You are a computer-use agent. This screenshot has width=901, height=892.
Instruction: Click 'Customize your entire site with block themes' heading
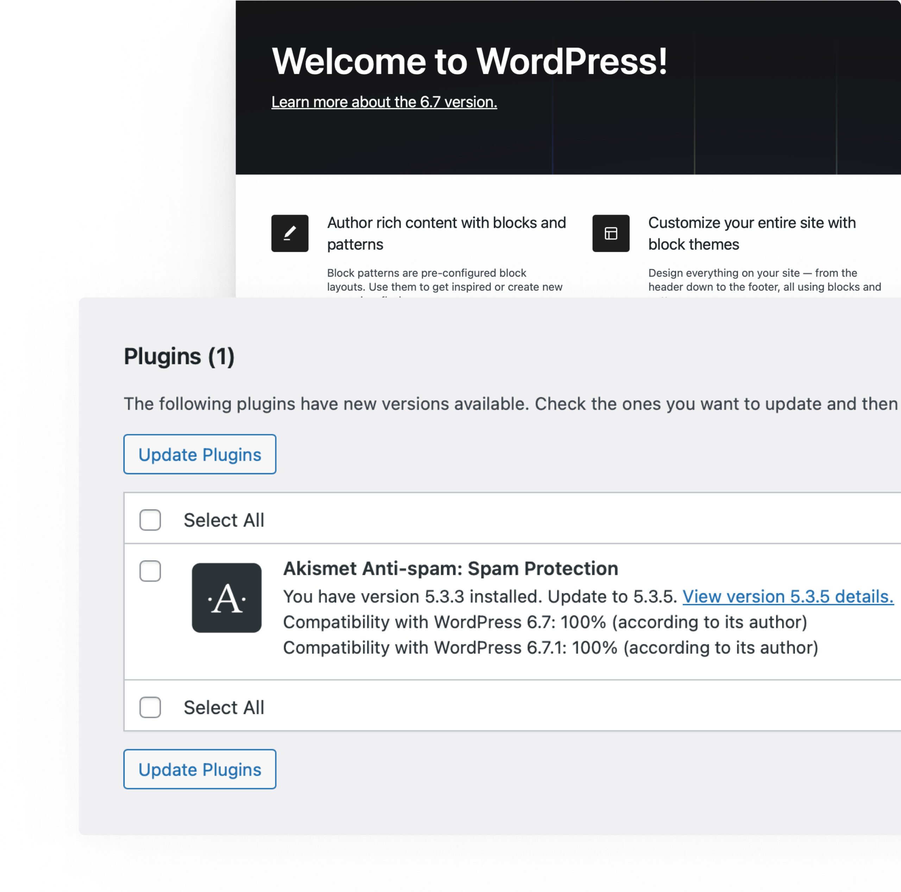(x=752, y=233)
